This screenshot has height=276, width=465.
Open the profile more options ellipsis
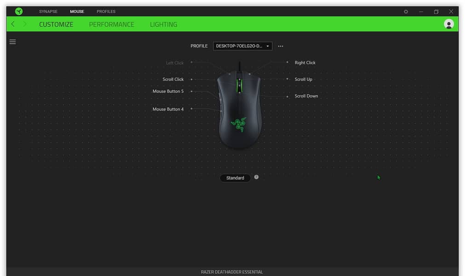point(280,46)
